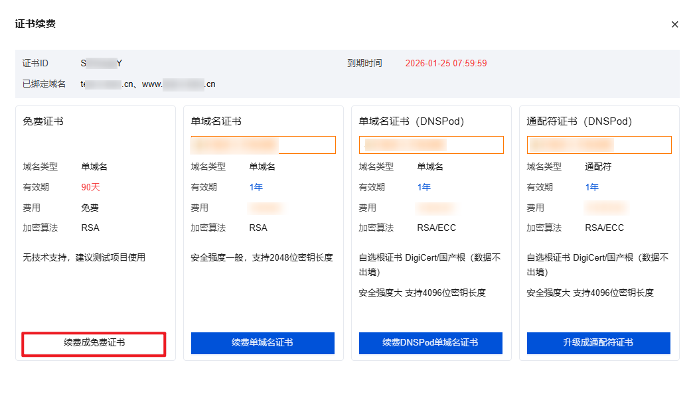695x396 pixels.
Task: Click the 免费证书 card title
Action: [x=43, y=121]
